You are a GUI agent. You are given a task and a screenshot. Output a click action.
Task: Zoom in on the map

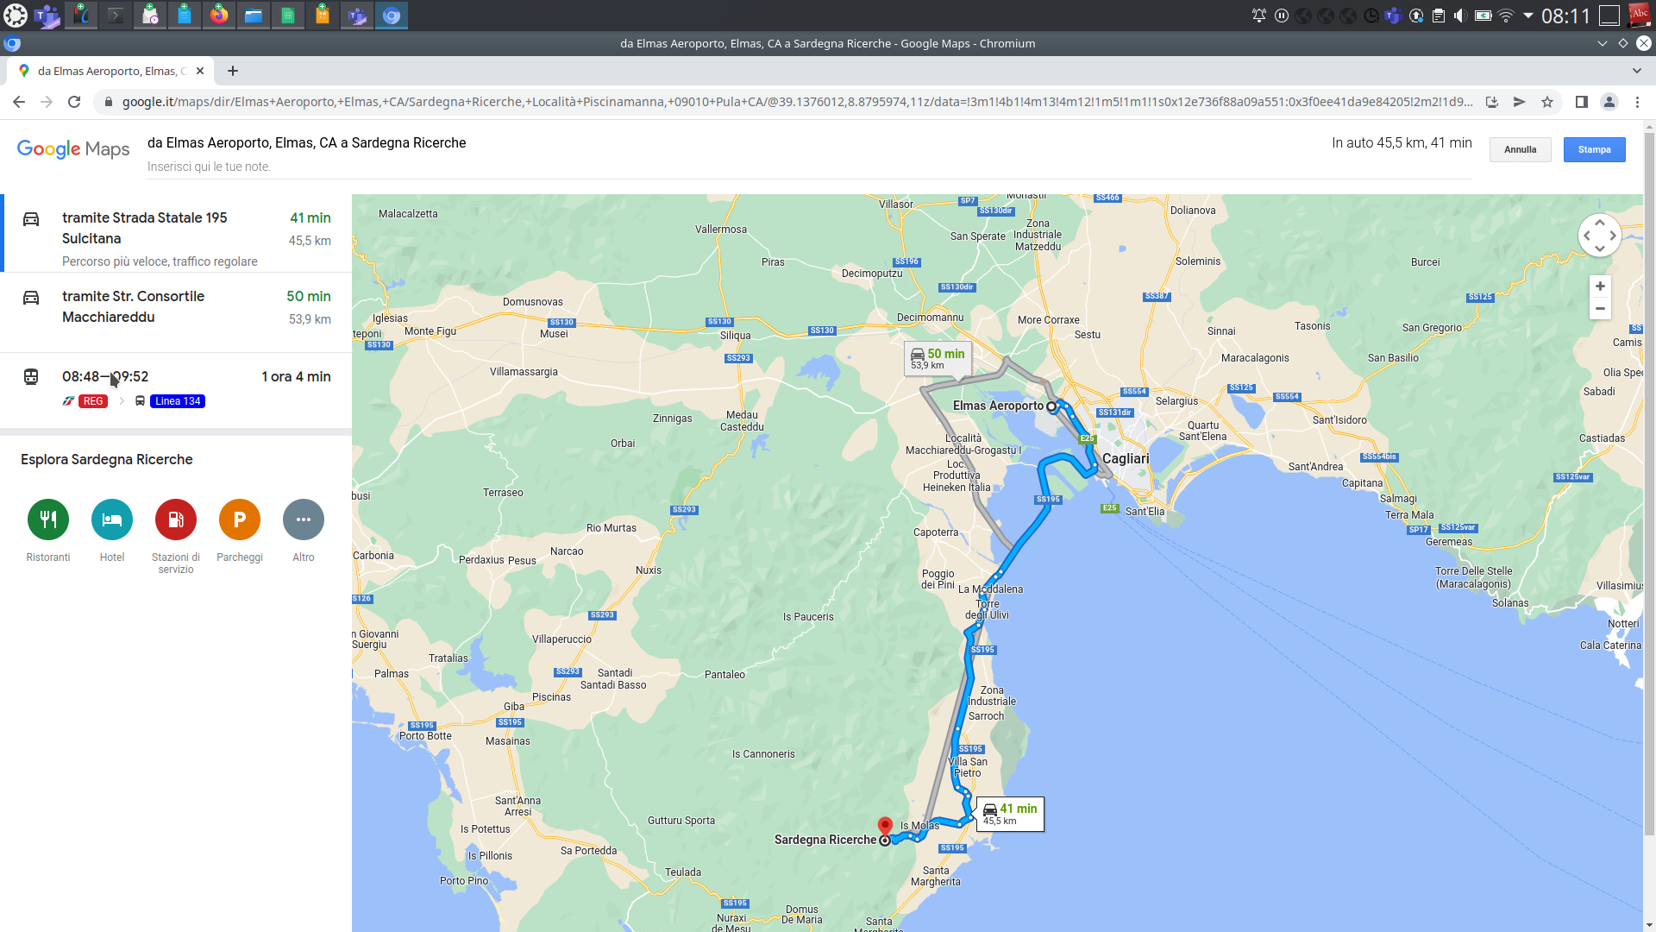(1600, 287)
